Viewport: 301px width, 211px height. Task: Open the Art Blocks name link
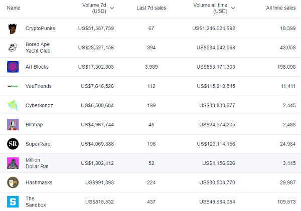point(37,67)
